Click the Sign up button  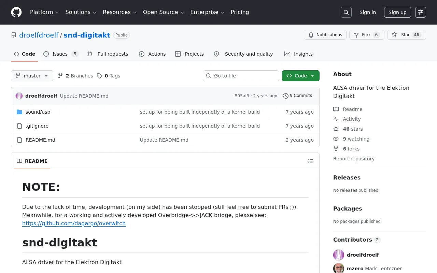coord(397,12)
